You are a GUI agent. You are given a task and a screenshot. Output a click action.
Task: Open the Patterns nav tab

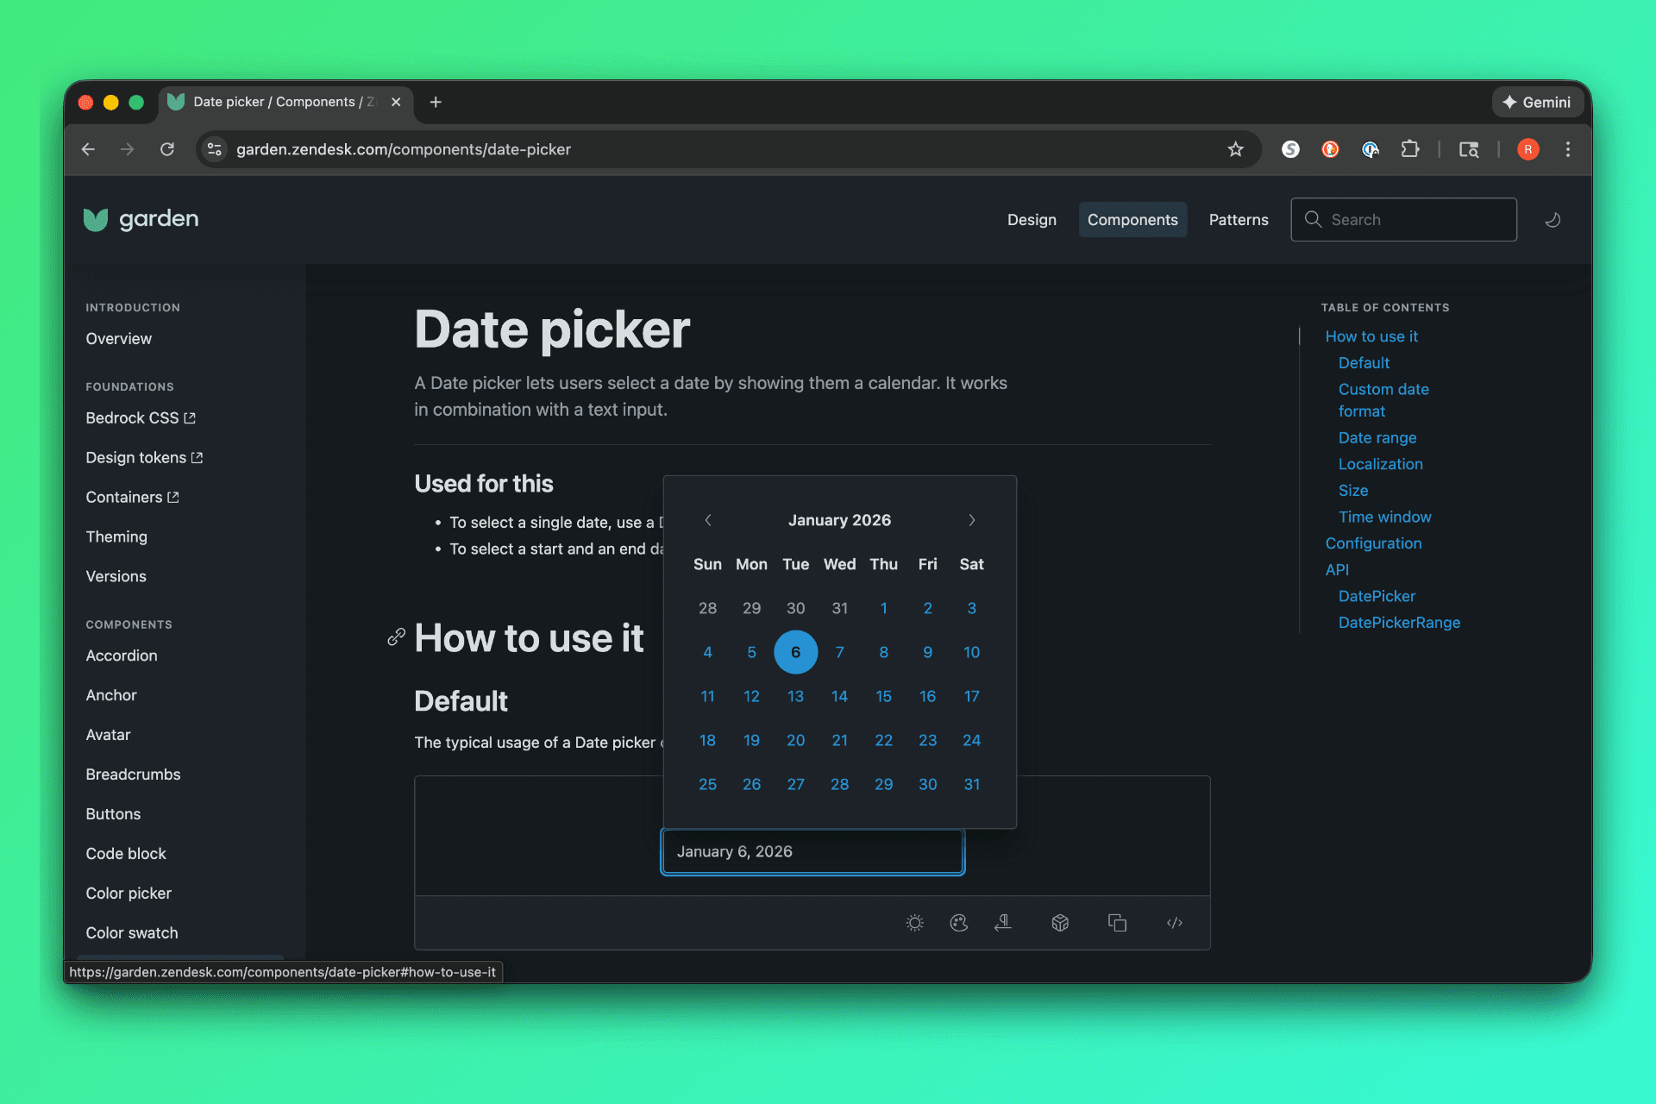point(1238,220)
